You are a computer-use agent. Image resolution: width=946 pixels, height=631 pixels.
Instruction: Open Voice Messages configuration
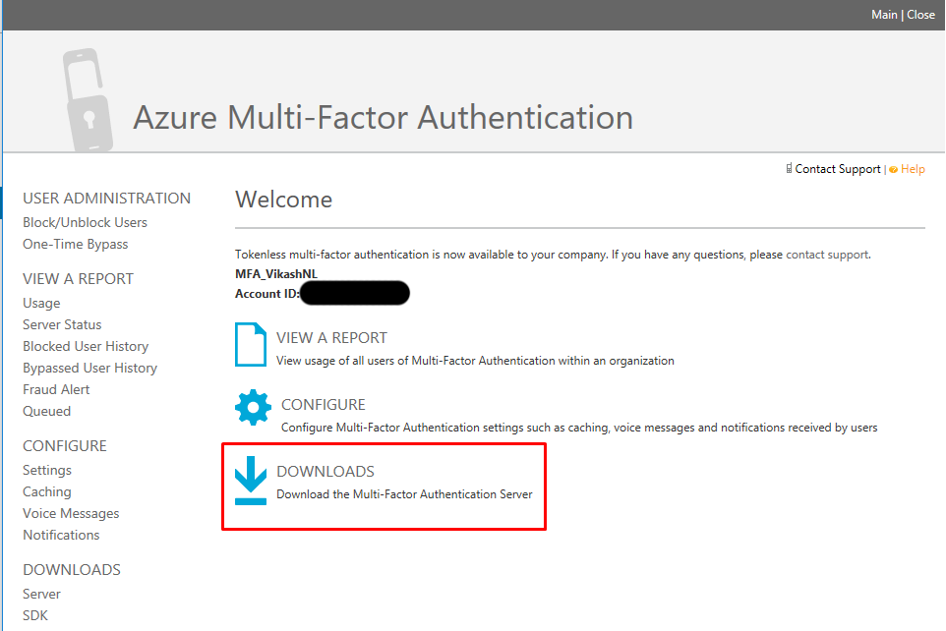pos(71,513)
